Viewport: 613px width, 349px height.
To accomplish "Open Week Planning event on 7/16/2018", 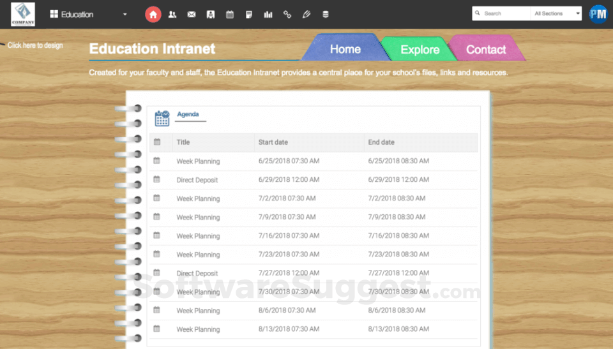I will 198,236.
